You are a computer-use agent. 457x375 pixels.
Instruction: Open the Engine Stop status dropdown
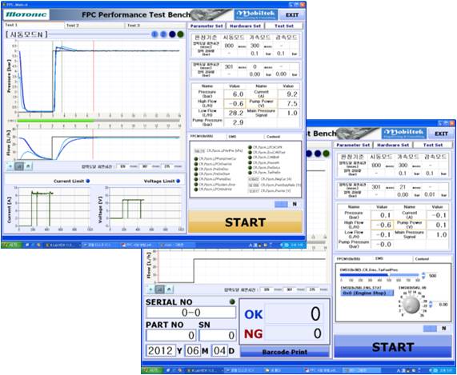point(367,293)
